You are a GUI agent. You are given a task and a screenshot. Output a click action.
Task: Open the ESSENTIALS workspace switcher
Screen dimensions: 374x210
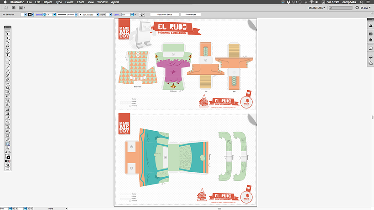[317, 8]
